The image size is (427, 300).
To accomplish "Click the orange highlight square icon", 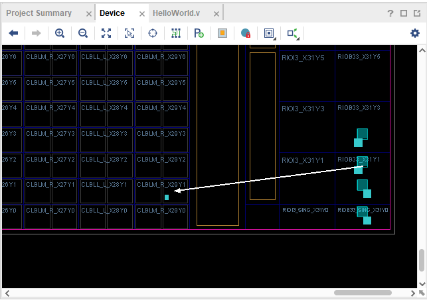I will pos(222,33).
